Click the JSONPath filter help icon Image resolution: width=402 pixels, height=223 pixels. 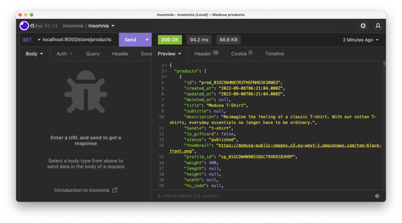(x=377, y=196)
